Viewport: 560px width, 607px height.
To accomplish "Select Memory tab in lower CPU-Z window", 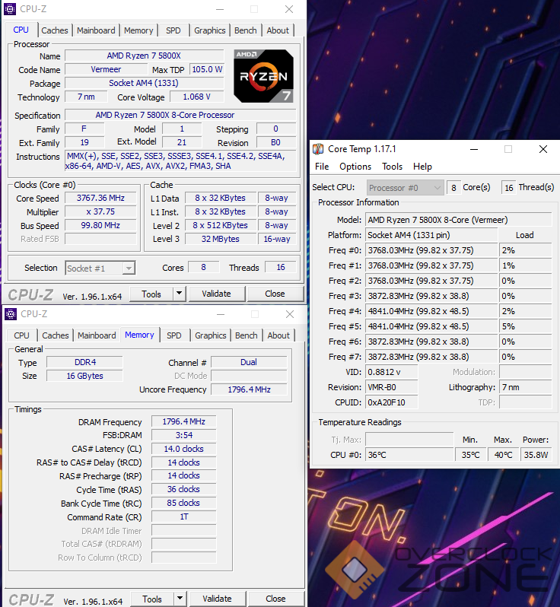I will [x=139, y=335].
